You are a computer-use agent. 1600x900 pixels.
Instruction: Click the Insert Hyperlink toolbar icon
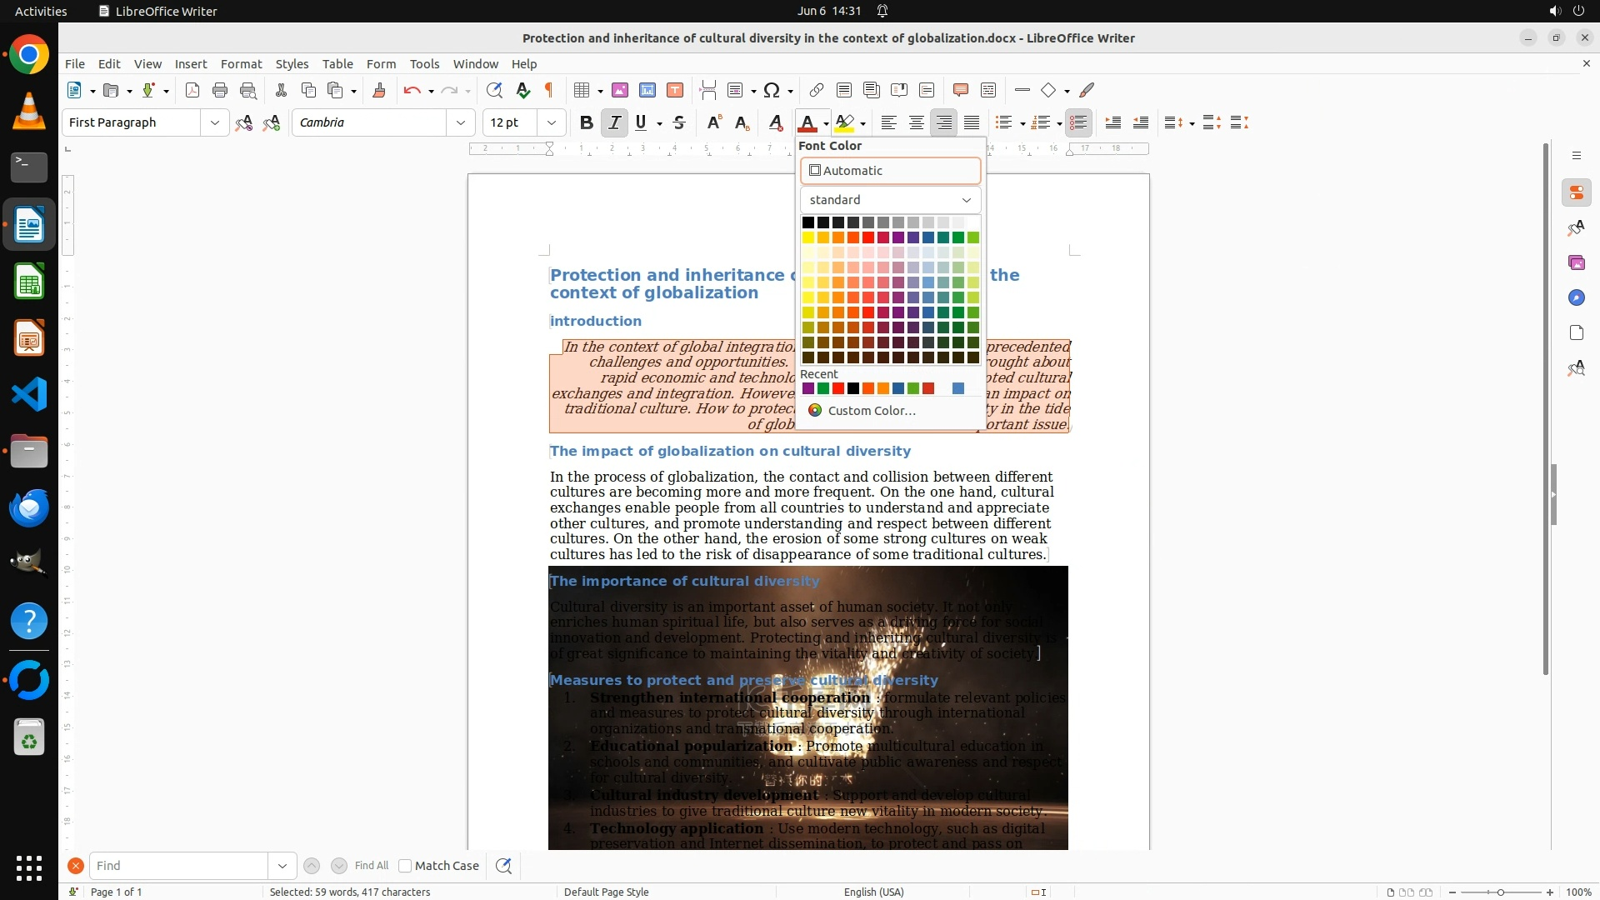817,90
